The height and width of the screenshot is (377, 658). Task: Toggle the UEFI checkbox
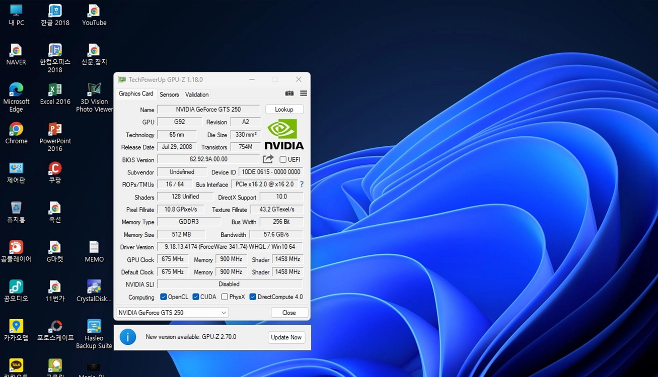pos(283,159)
